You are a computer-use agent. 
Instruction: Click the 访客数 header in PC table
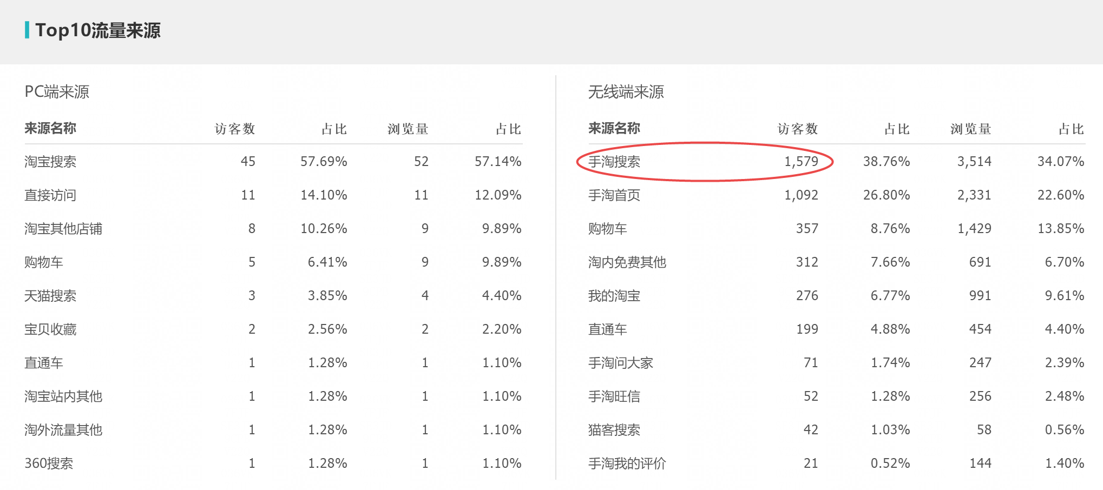(235, 129)
